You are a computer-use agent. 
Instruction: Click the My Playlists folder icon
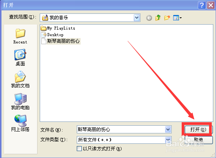click(44, 28)
